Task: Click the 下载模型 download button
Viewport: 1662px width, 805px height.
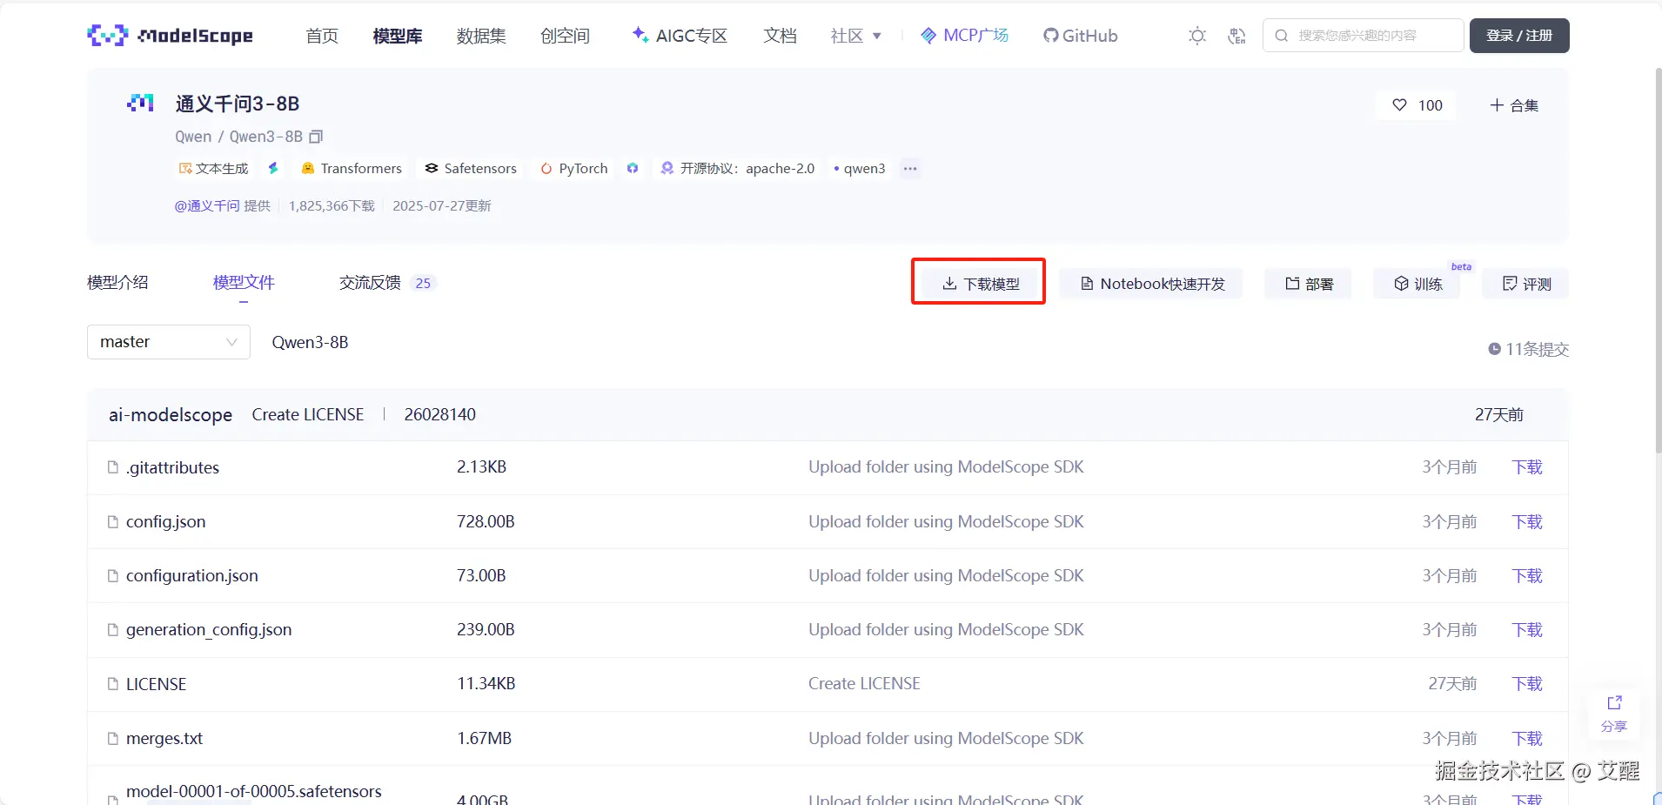Action: (x=980, y=284)
